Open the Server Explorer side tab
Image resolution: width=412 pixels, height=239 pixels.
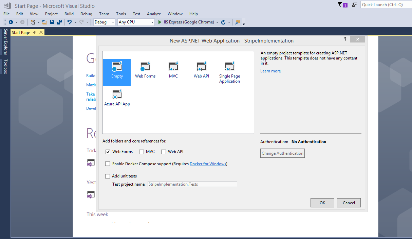(x=5, y=42)
